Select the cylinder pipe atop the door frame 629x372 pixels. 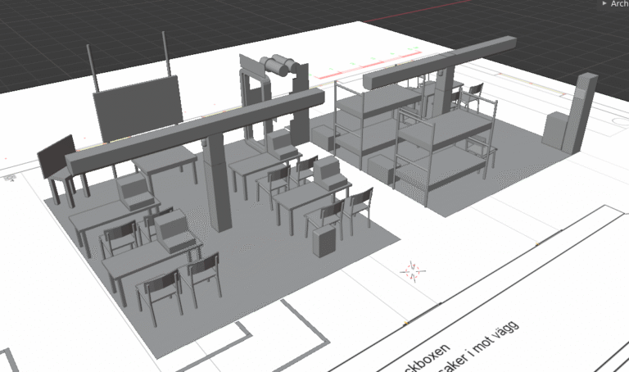click(281, 66)
